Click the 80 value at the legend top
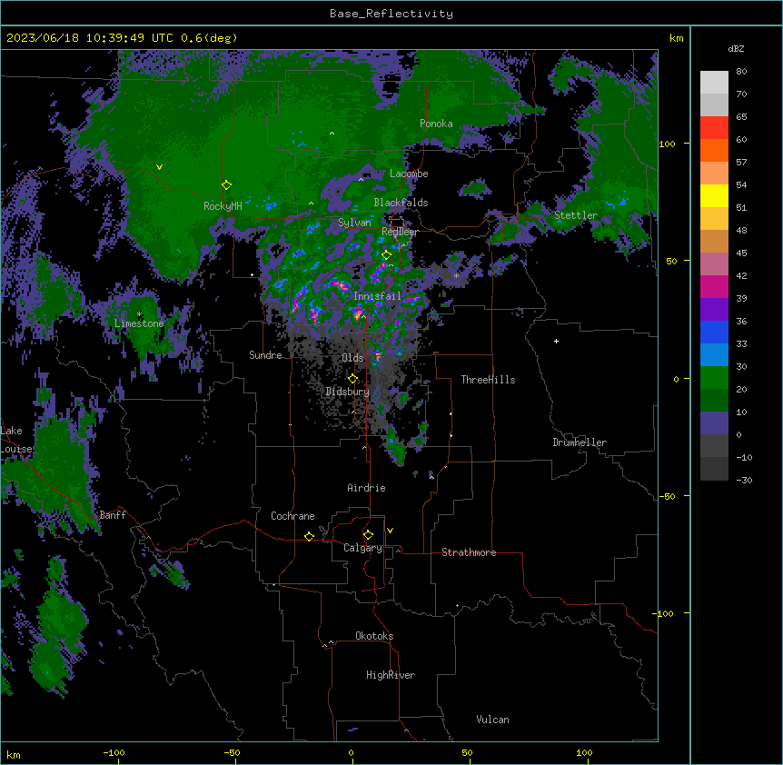The image size is (783, 765). tap(741, 72)
